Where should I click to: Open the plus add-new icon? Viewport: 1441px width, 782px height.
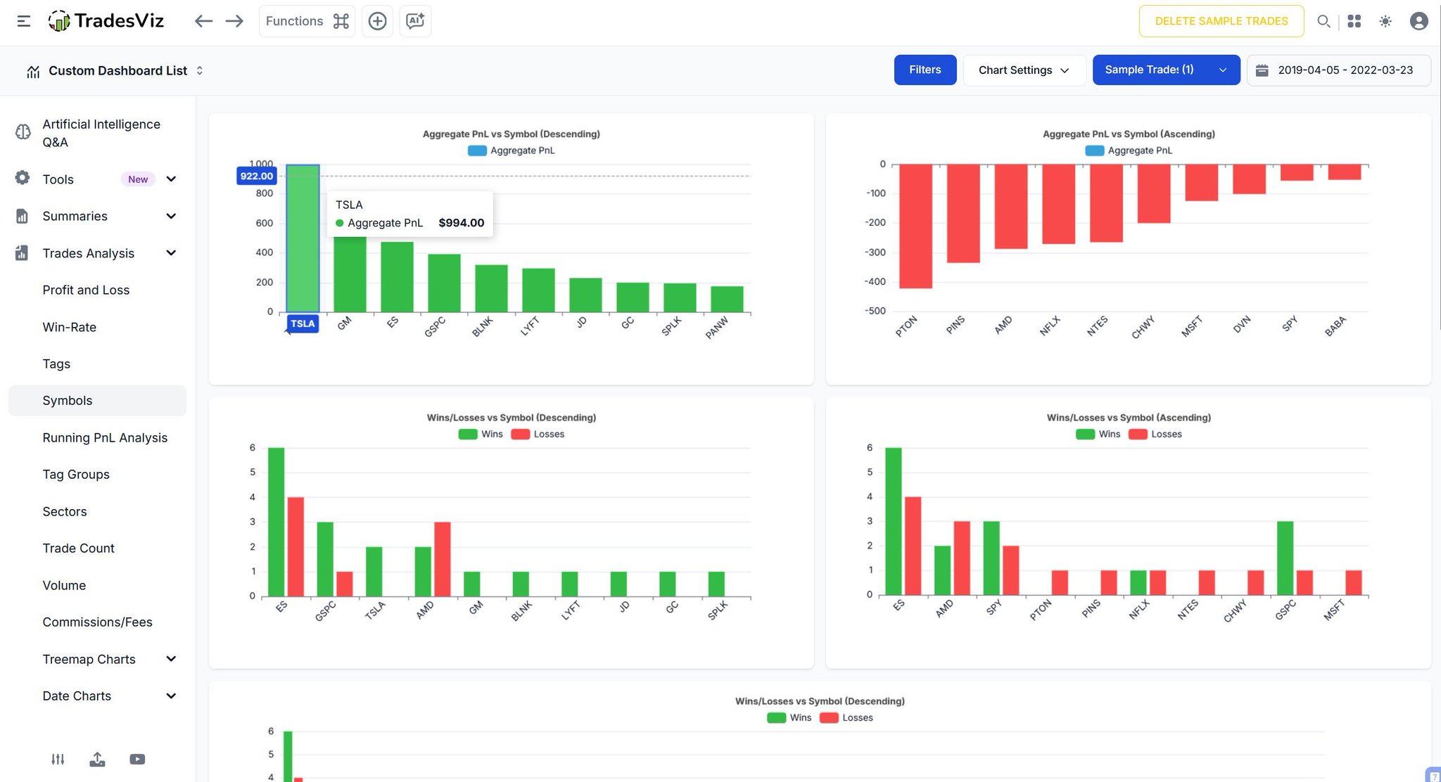point(377,21)
